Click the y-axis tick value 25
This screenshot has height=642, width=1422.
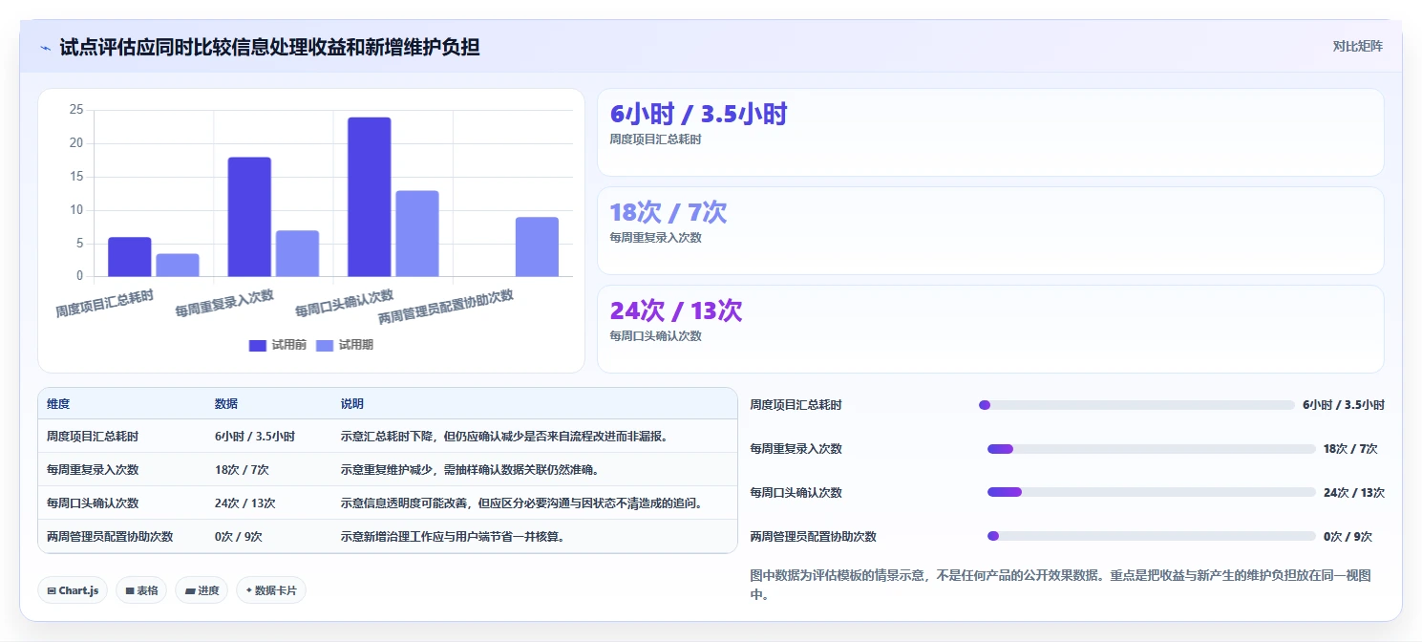click(76, 110)
